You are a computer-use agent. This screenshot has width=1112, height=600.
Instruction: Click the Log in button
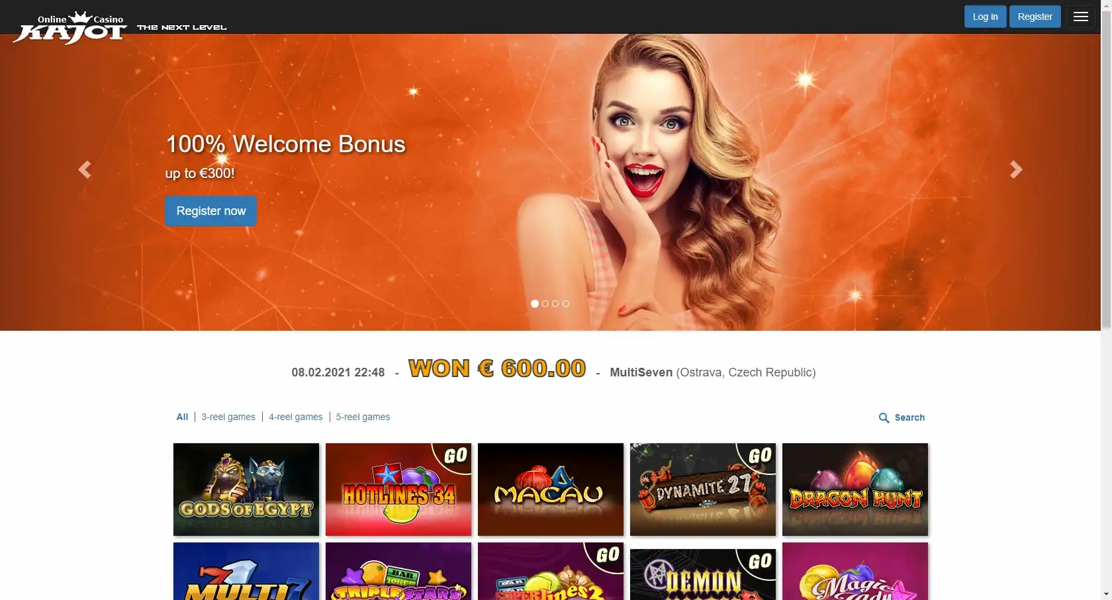[985, 17]
